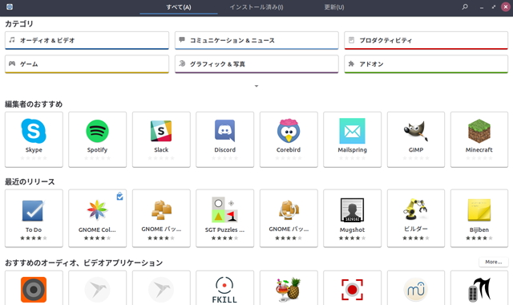This screenshot has width=513, height=305.
Task: Open the オーディオ＆ビデオ category
Action: (x=87, y=40)
